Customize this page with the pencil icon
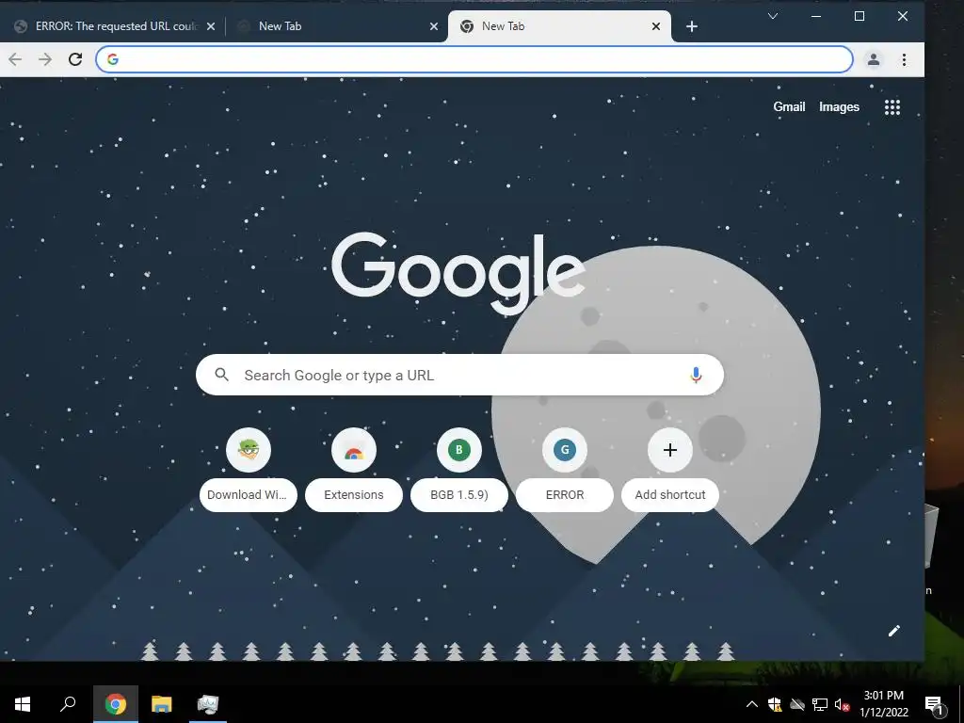The height and width of the screenshot is (723, 964). pos(894,631)
